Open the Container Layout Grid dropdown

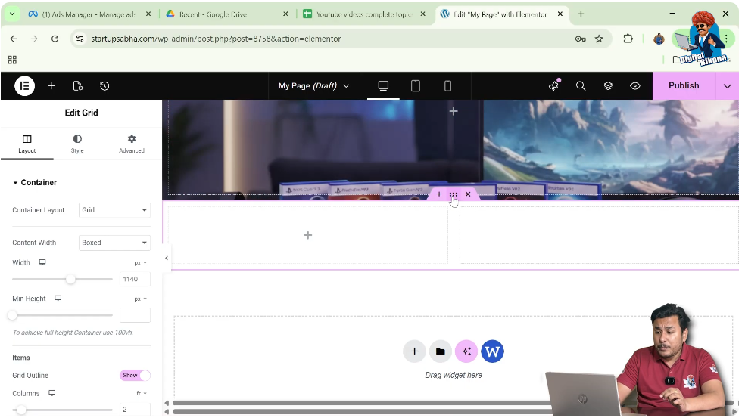114,210
